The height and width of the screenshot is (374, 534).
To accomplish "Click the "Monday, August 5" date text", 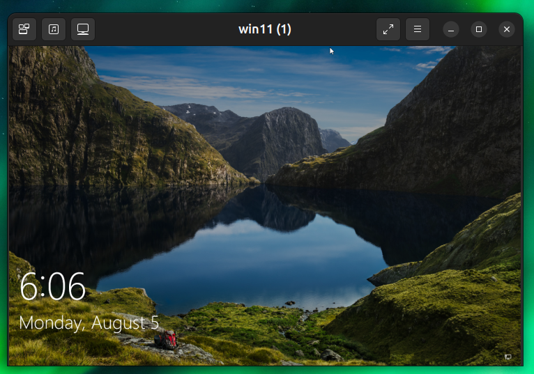I will tap(89, 323).
